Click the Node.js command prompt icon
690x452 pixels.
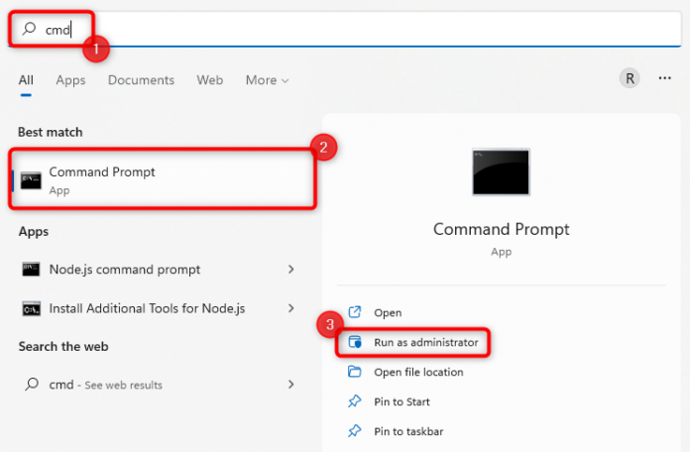click(31, 270)
